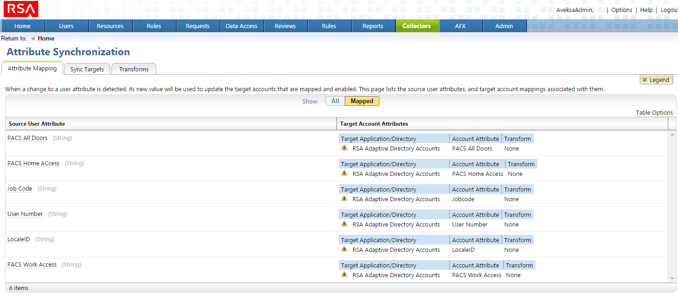Click RSA Adaptive Directory Accounts in LocaleID row
678x308 pixels.
(396, 250)
